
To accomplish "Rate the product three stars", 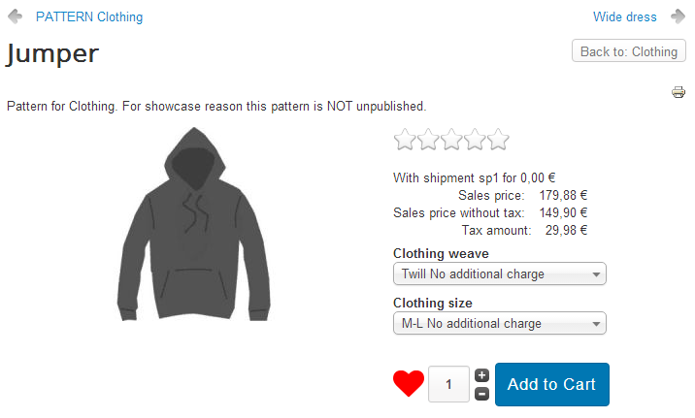I will tap(451, 140).
